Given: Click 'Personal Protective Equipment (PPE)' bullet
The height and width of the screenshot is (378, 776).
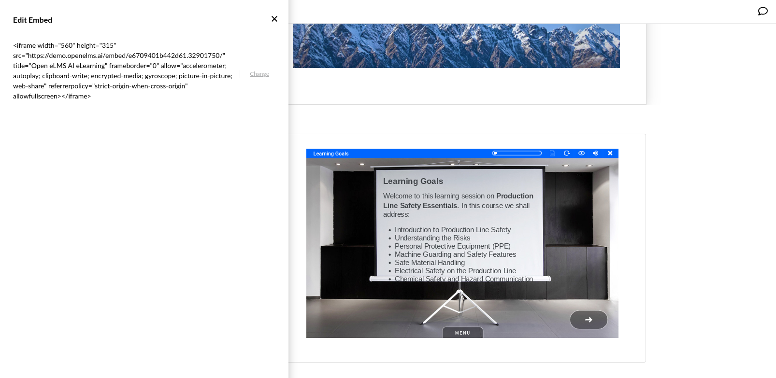Looking at the screenshot, I should (x=453, y=246).
